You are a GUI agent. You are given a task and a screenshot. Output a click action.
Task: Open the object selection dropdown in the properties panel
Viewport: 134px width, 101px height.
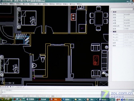click(133, 9)
